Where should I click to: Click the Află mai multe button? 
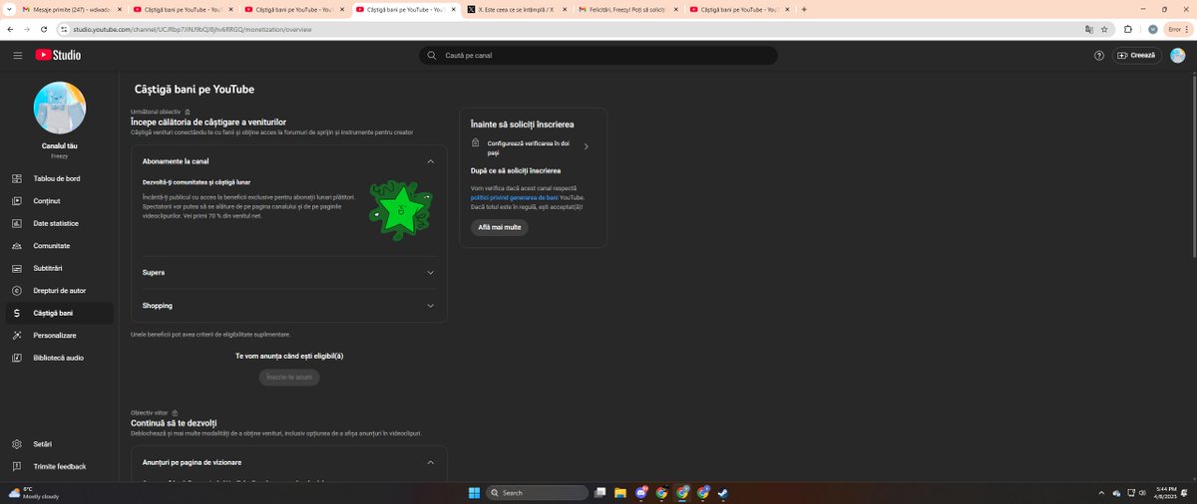499,227
